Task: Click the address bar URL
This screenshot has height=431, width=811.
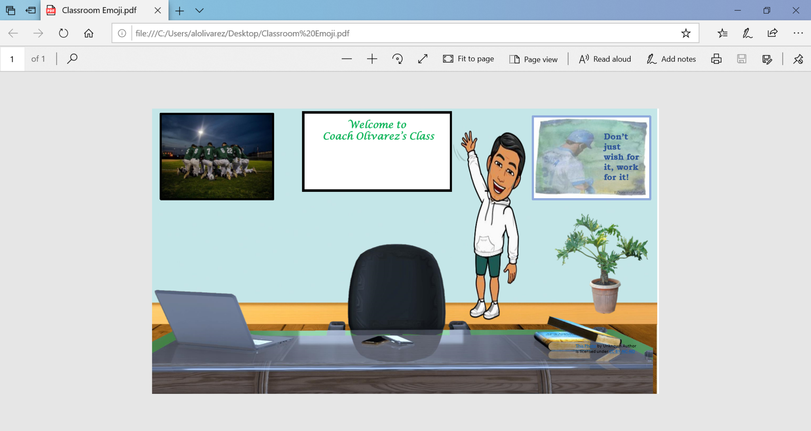Action: tap(242, 33)
